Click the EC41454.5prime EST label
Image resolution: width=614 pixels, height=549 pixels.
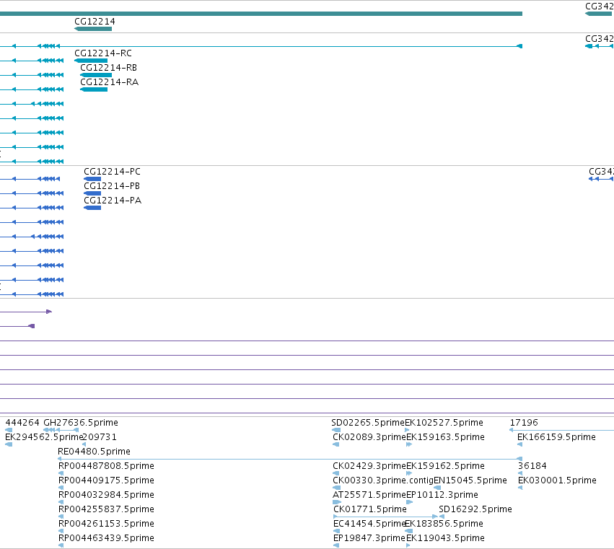[x=369, y=524]
